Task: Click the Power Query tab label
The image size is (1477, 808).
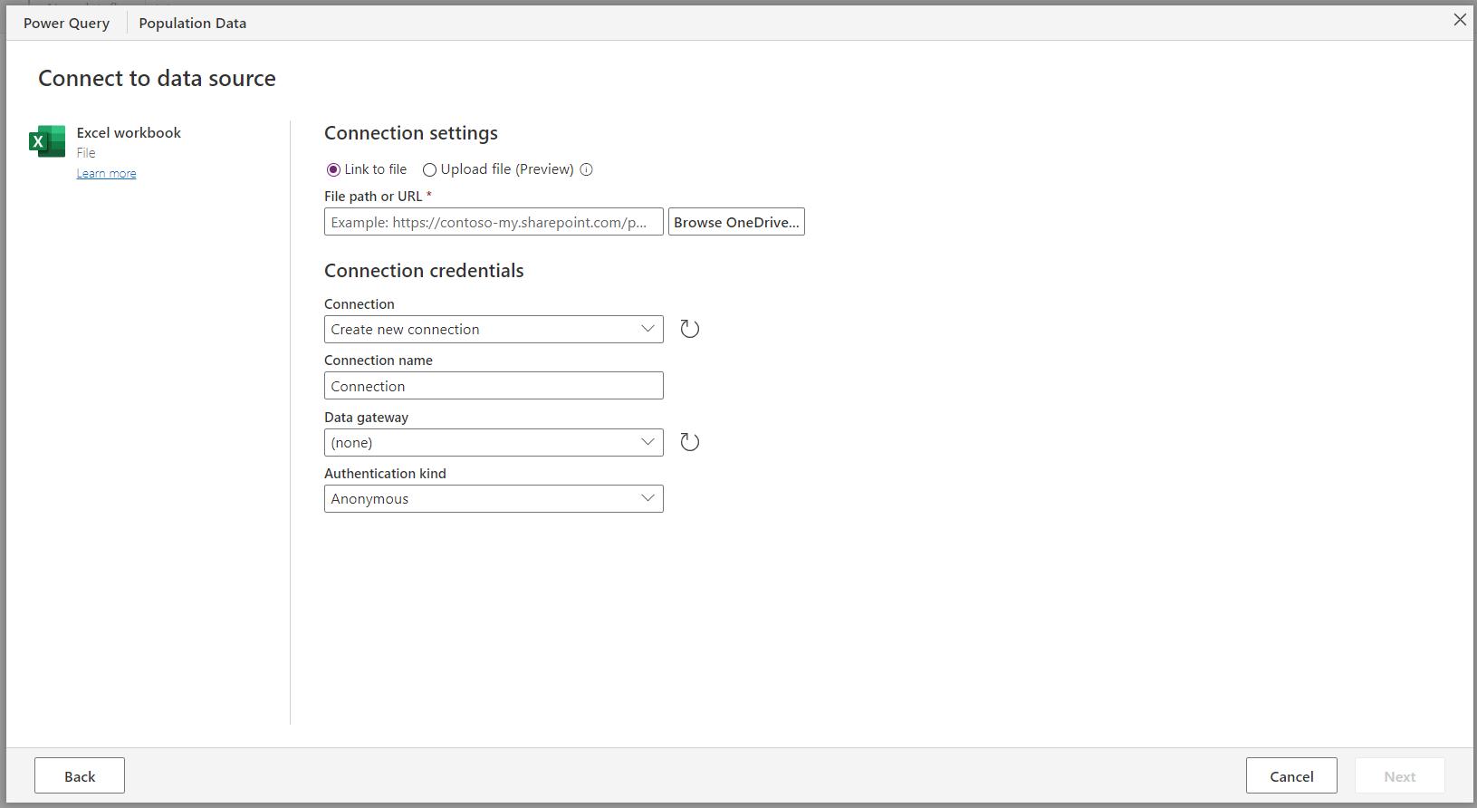Action: click(x=66, y=23)
